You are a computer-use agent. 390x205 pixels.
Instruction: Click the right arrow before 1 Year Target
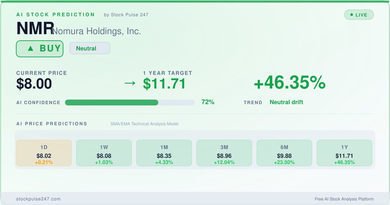tap(130, 83)
